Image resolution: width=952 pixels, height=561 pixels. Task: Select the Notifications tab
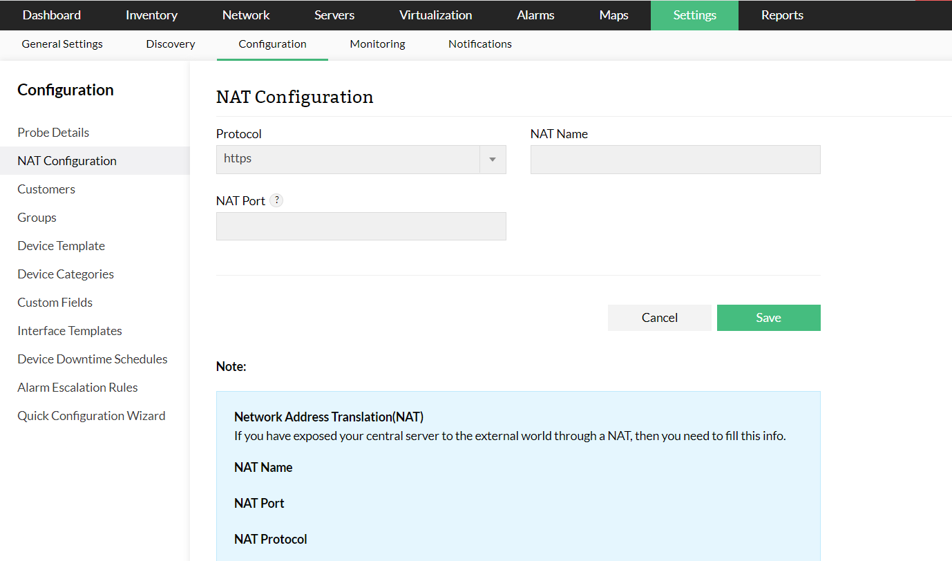coord(480,44)
